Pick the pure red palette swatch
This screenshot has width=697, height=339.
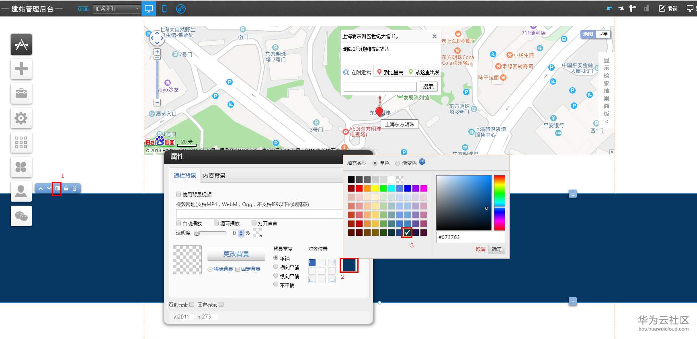(359, 188)
